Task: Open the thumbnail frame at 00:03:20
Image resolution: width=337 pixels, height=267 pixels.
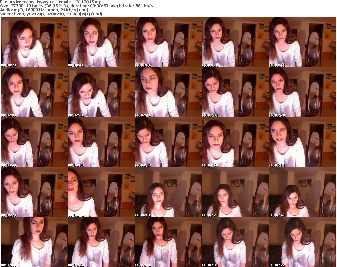Action: pyautogui.click(x=303, y=92)
